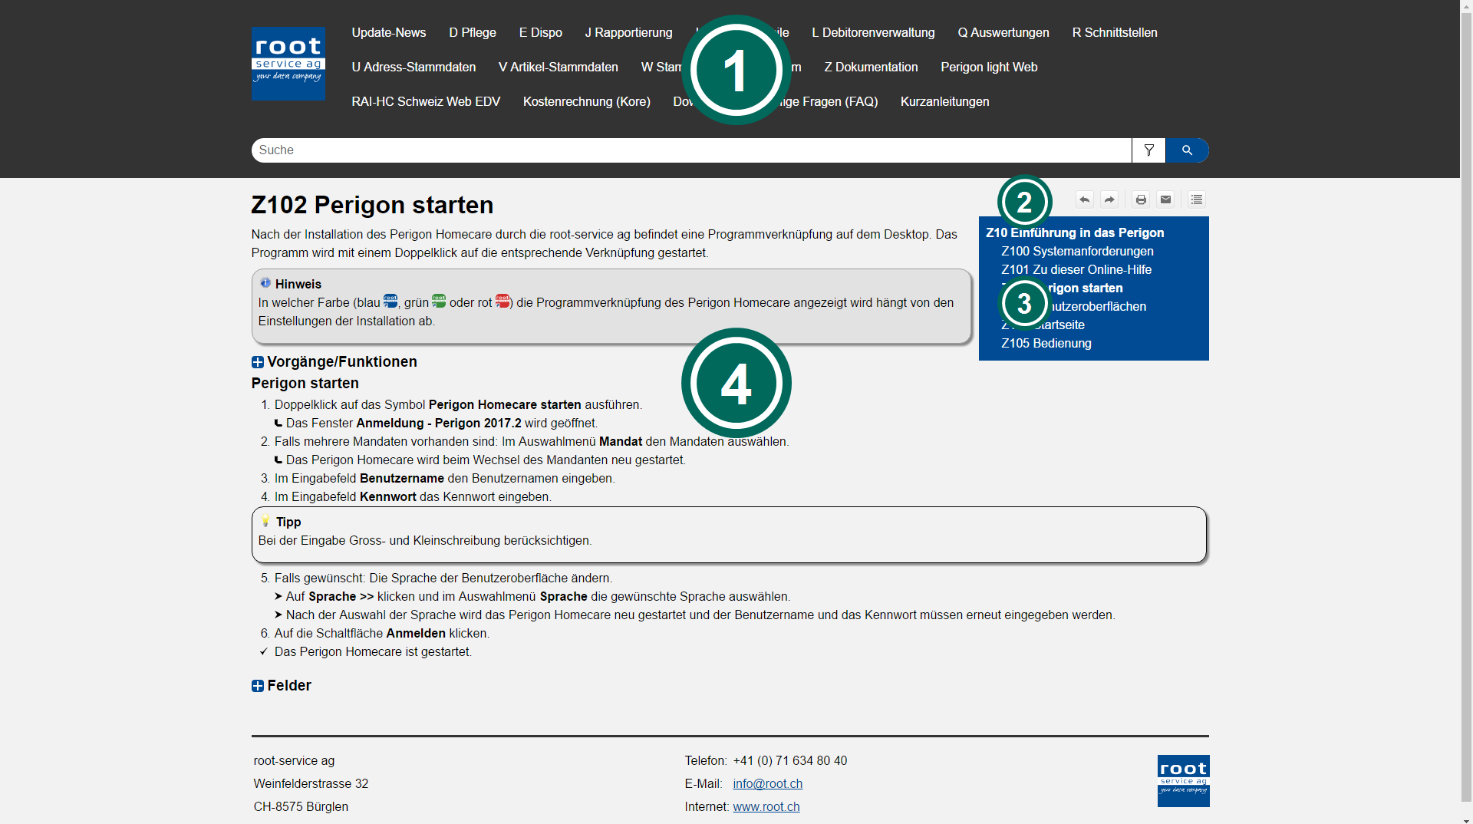The width and height of the screenshot is (1473, 824).
Task: Click the Perigon starten subheading
Action: point(305,383)
